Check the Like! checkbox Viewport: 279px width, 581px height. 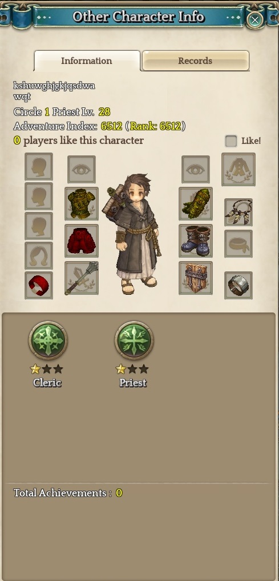tap(231, 141)
